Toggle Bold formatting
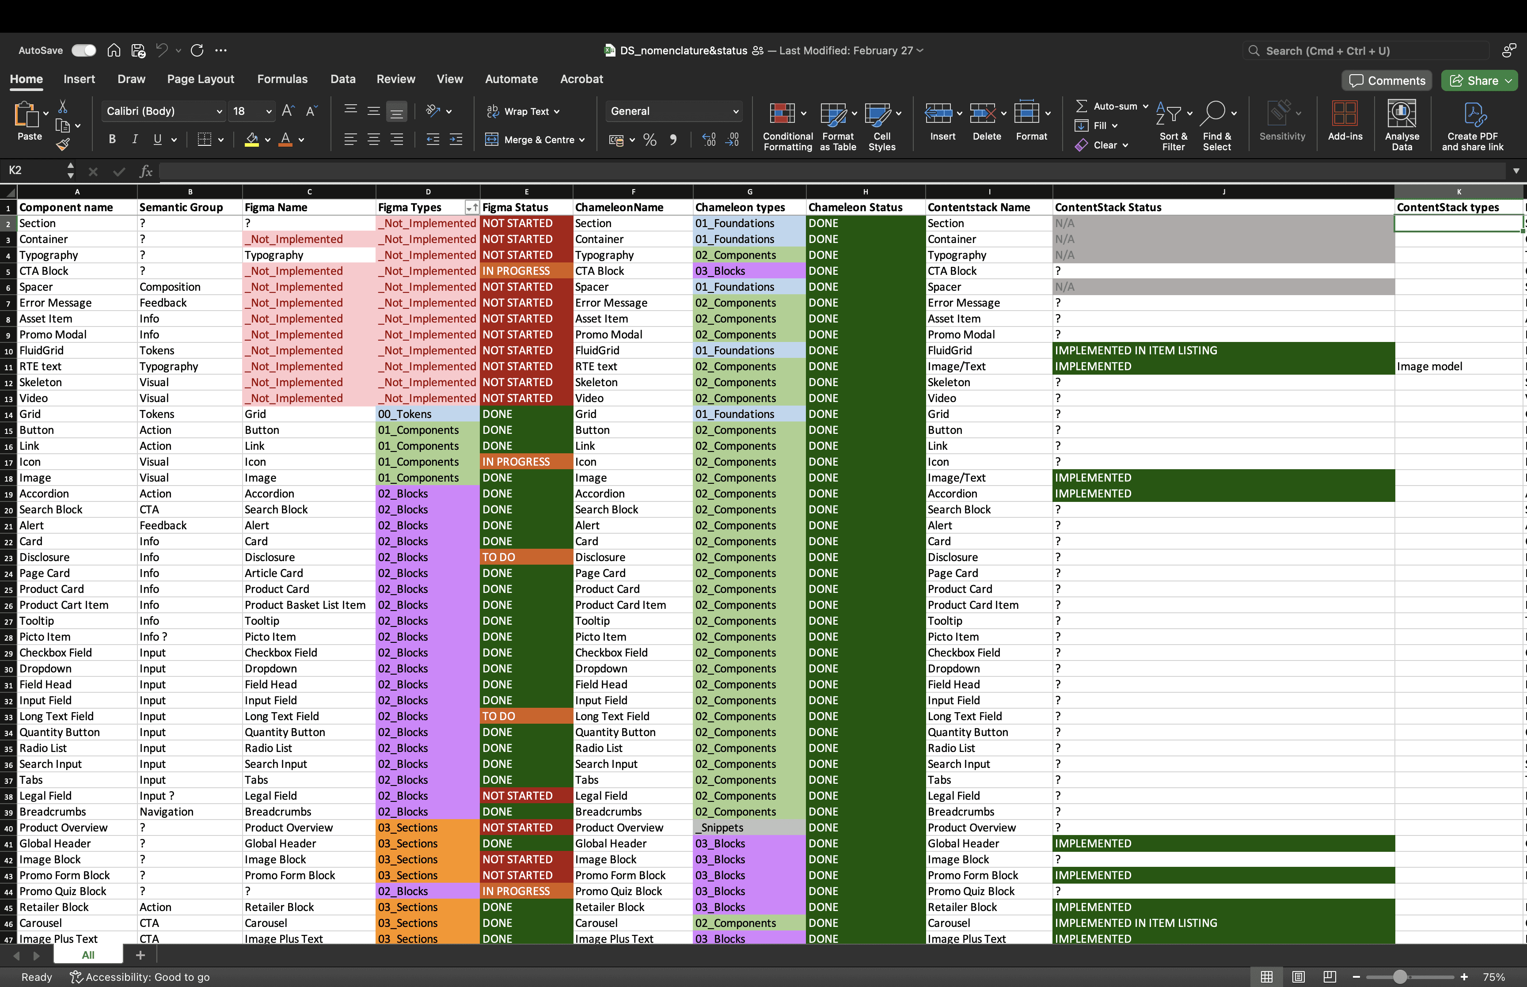1527x987 pixels. [x=112, y=140]
